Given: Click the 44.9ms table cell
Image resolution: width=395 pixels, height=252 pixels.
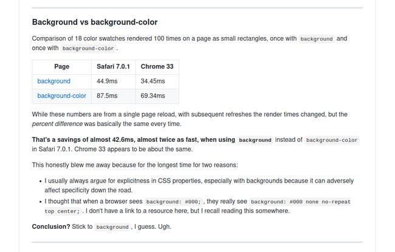Looking at the screenshot, I should (106, 81).
